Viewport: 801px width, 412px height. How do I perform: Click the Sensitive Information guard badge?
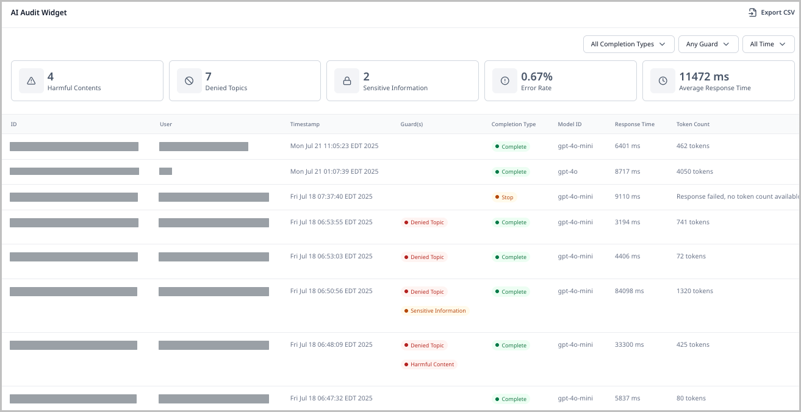point(435,311)
